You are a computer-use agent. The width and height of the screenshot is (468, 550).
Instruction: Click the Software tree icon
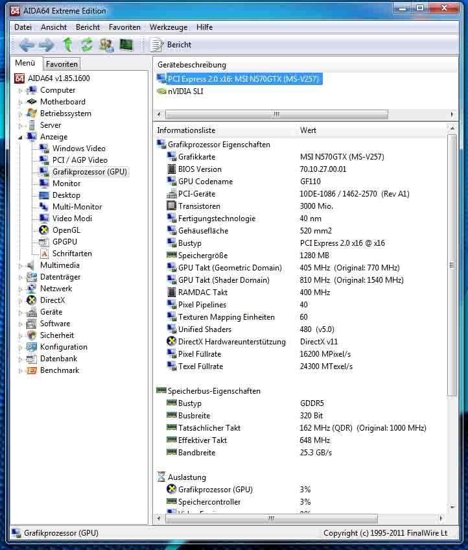tap(32, 324)
